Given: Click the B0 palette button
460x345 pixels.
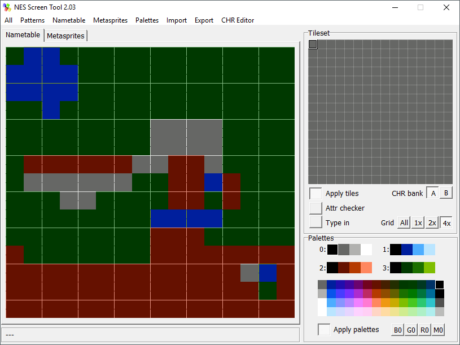Looking at the screenshot, I should [398, 330].
